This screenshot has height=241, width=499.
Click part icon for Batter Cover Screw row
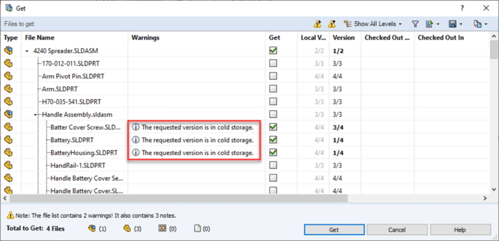coord(8,127)
